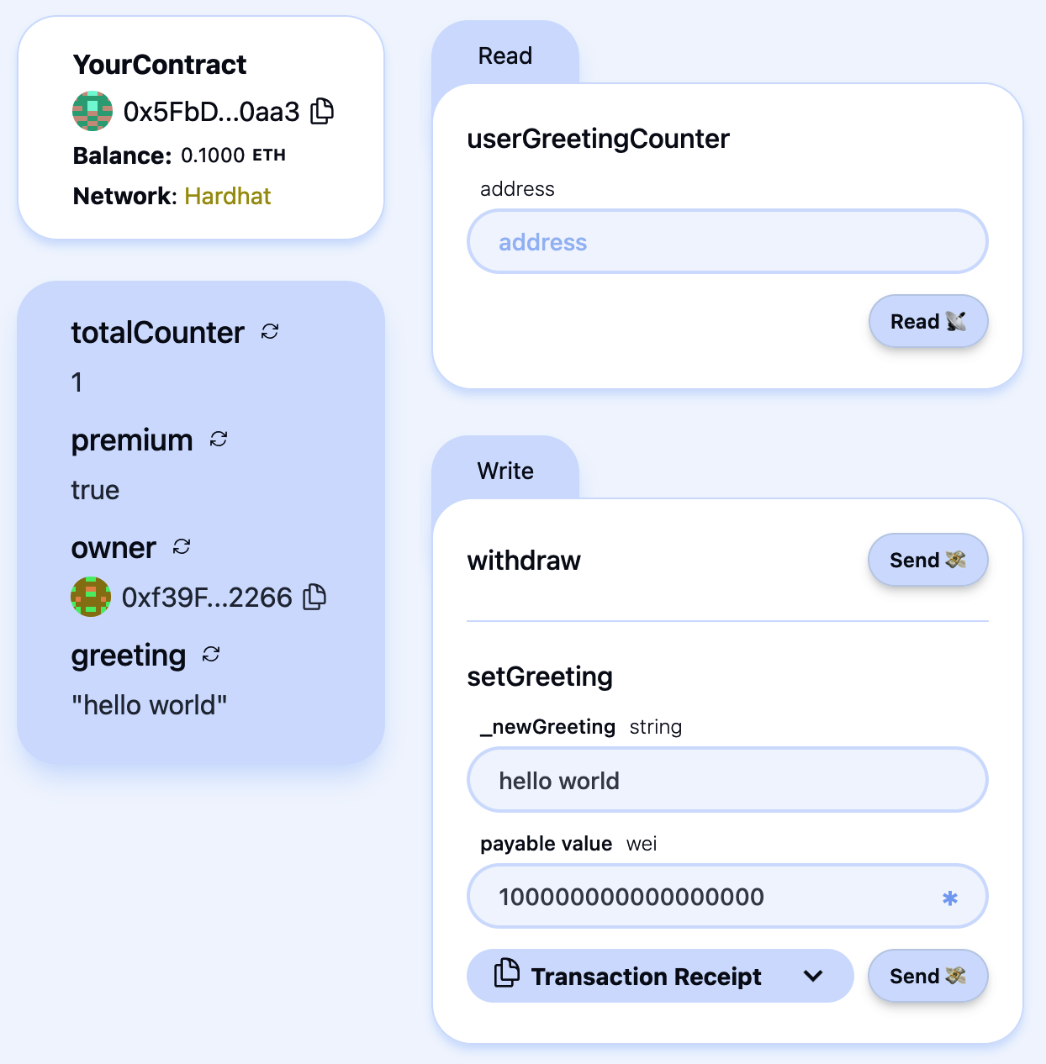
Task: Expand the Transaction Receipt details
Action: 812,976
